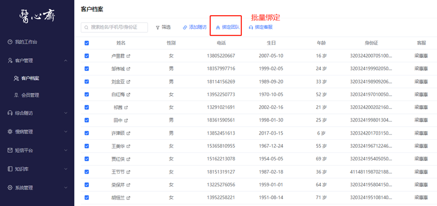Open the 短信平台 menu label
Viewport: 437px width, 206px height.
click(x=24, y=150)
